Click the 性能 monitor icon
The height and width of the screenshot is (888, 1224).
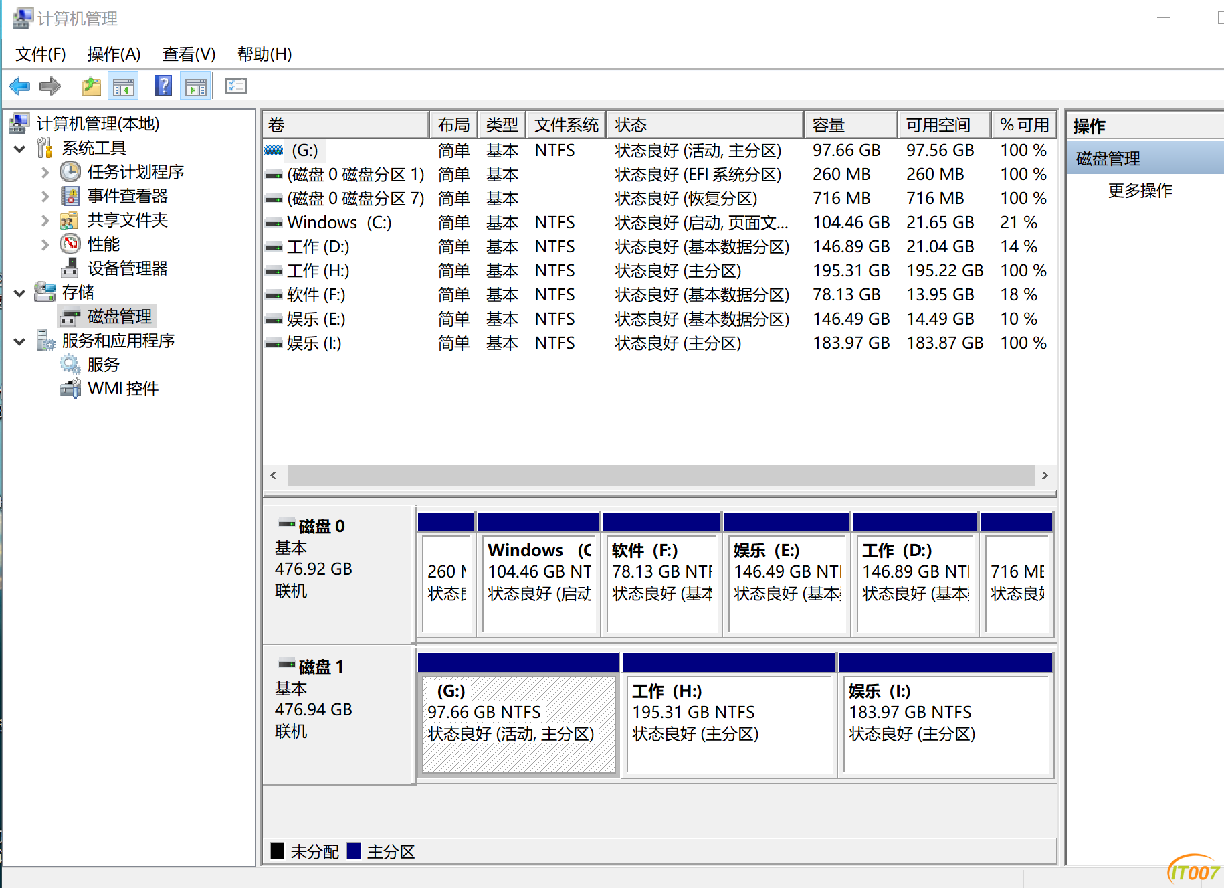click(x=70, y=244)
